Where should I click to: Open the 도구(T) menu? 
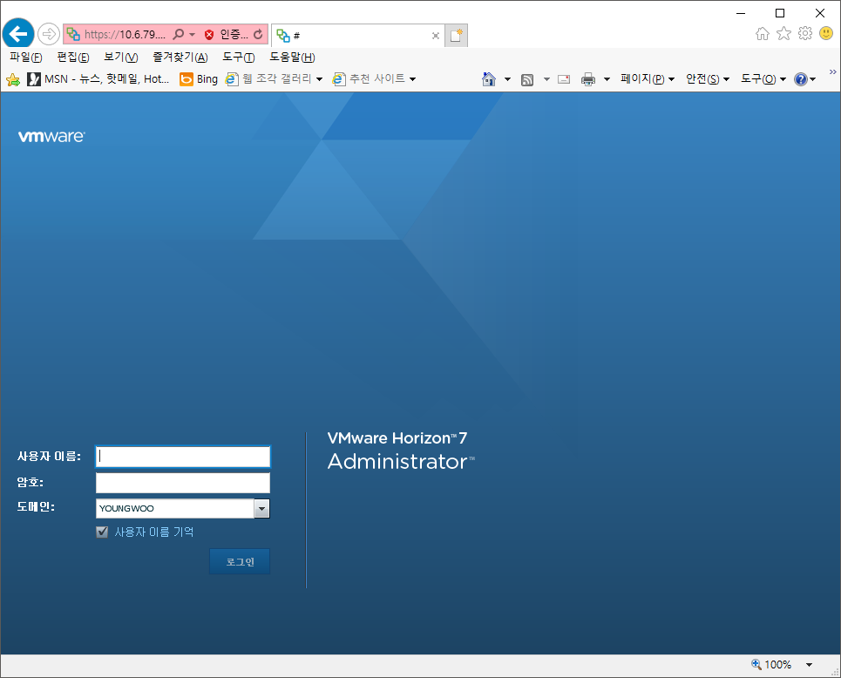(x=239, y=58)
